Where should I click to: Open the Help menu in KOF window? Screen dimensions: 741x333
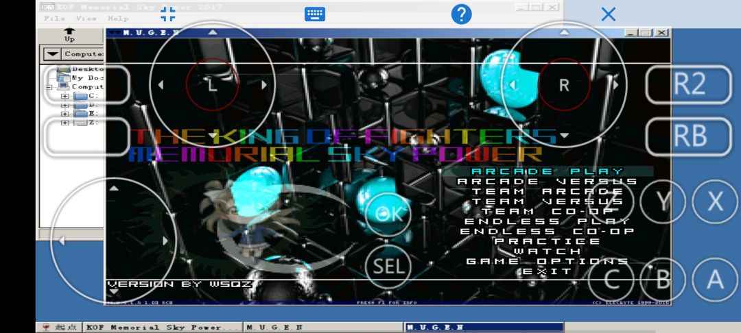[118, 18]
